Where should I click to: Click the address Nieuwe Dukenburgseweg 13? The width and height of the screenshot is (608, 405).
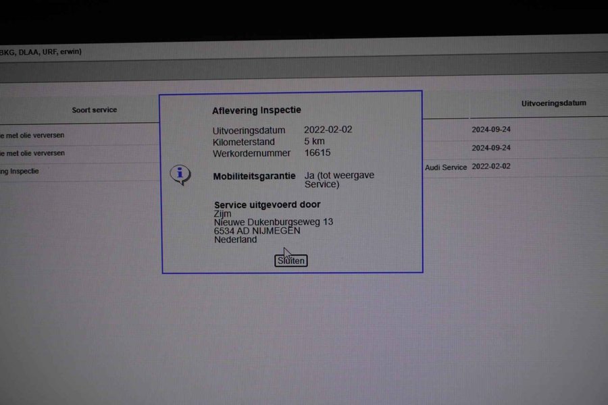click(x=273, y=221)
